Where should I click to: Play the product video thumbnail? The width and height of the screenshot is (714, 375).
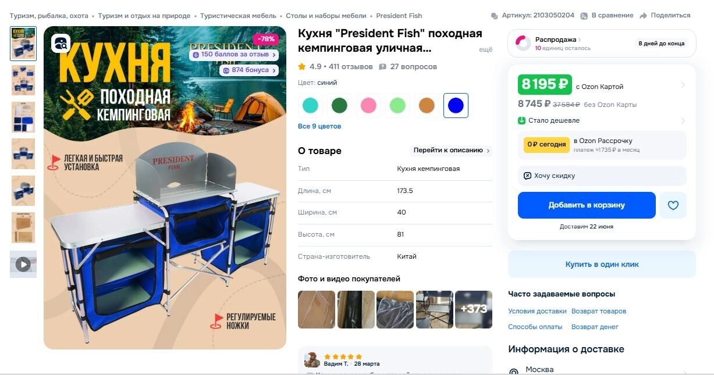pos(23,264)
